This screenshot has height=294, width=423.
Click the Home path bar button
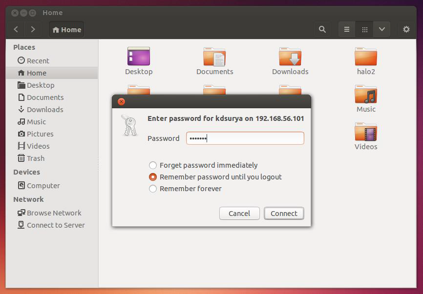point(66,30)
